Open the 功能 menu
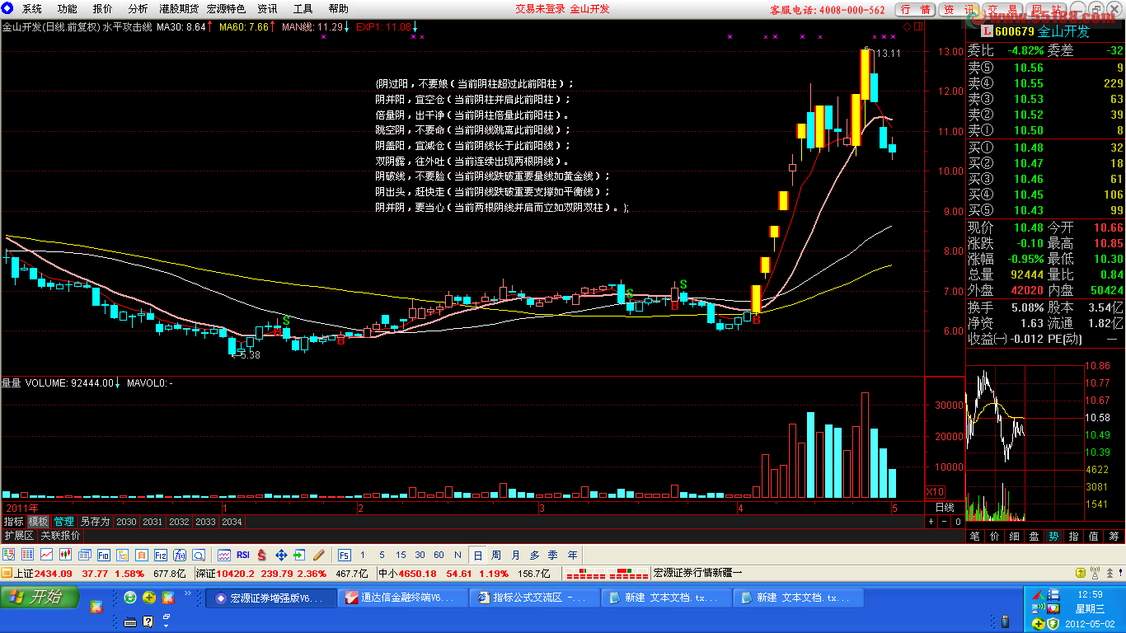The image size is (1126, 633). pyautogui.click(x=68, y=9)
